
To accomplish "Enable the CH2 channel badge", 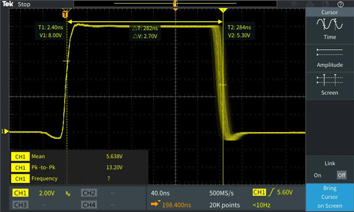I will click(88, 193).
